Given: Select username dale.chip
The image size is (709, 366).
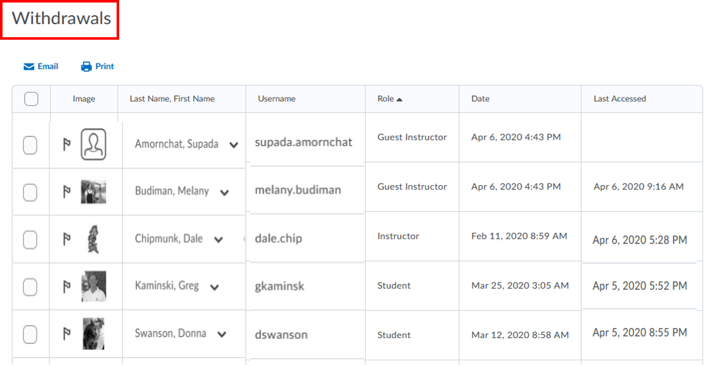Looking at the screenshot, I should coord(278,238).
